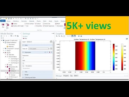
Task: Click the Redo icon in quick toolbar
Action: (x=18, y=19)
